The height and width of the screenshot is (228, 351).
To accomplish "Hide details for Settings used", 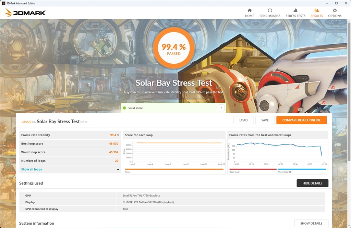I will click(x=312, y=183).
